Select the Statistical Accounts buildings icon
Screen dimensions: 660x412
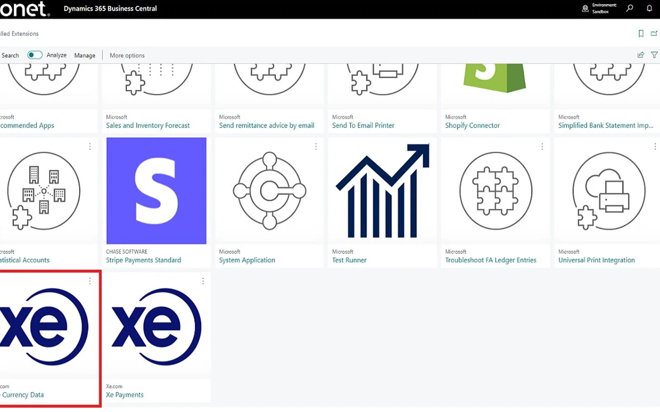tap(43, 191)
